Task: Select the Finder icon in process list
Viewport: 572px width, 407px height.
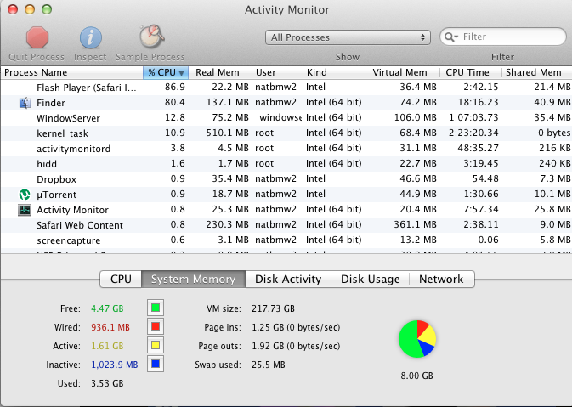Action: pos(25,103)
